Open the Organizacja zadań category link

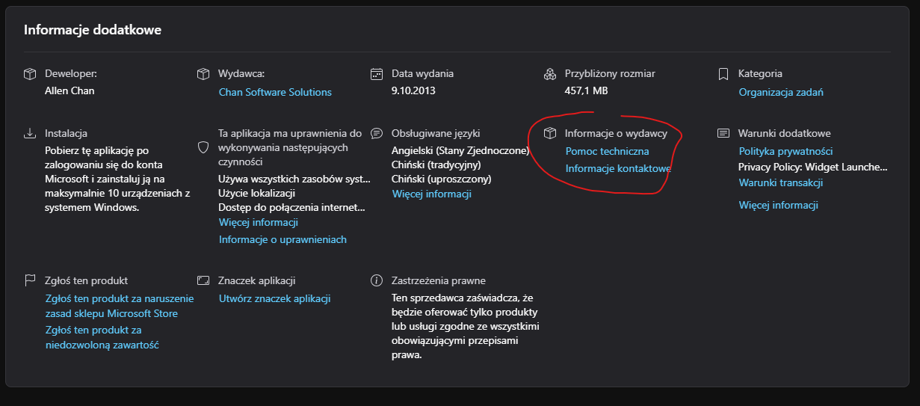(x=780, y=92)
